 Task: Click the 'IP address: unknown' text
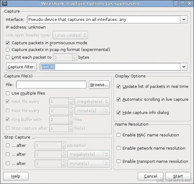click(26, 27)
